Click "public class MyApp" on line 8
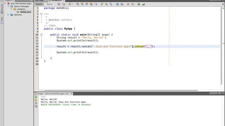This screenshot has width=225, height=126. pos(58,29)
